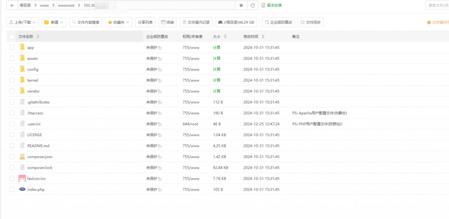The width and height of the screenshot is (449, 219).
Task: Open 企业级防篡改 settings
Action: pyautogui.click(x=278, y=22)
